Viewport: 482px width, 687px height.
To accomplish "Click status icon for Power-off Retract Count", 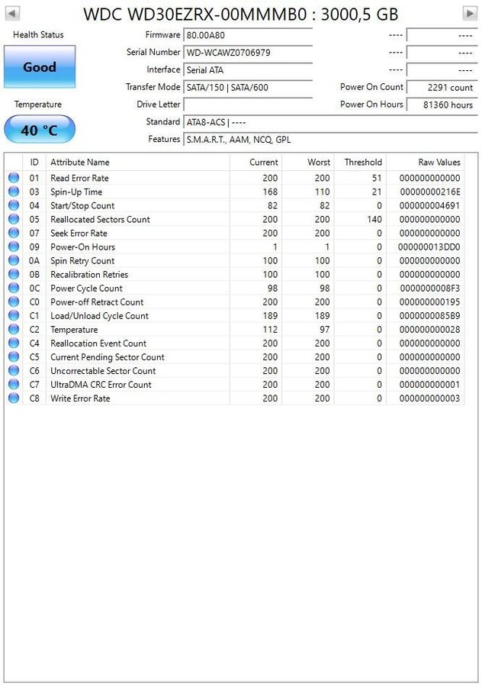I will tap(14, 302).
